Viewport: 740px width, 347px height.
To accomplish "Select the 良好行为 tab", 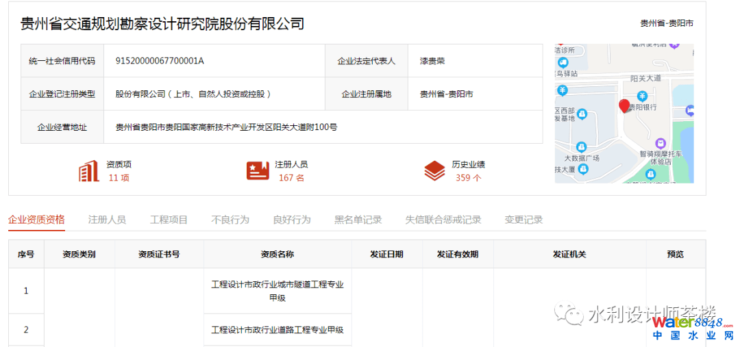I will 292,220.
